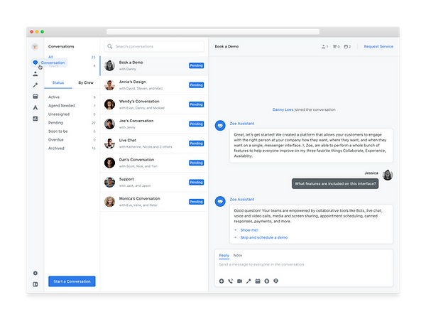Open the reports chart icon in left sidebar
This screenshot has width=426, height=319.
(x=35, y=119)
